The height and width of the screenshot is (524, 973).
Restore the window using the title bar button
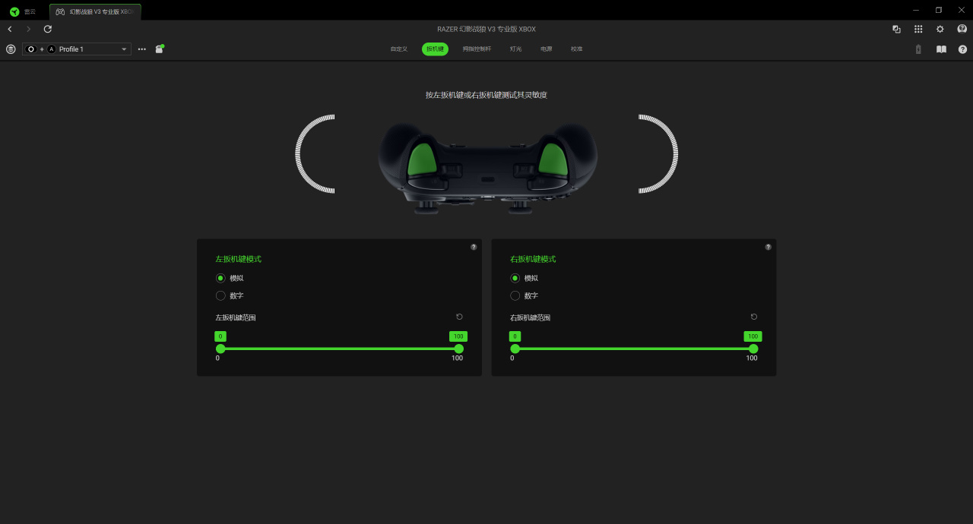[939, 10]
